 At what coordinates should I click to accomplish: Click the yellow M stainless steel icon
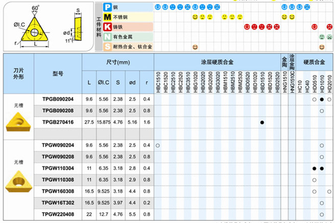pos(107,17)
